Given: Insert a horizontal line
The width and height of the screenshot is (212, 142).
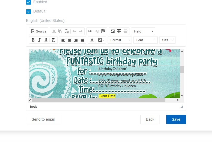Looking at the screenshot, I should click(x=125, y=31).
